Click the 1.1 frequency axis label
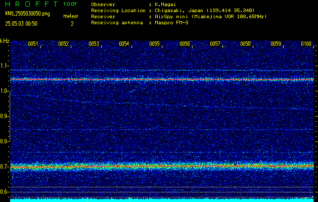 coord(4,66)
